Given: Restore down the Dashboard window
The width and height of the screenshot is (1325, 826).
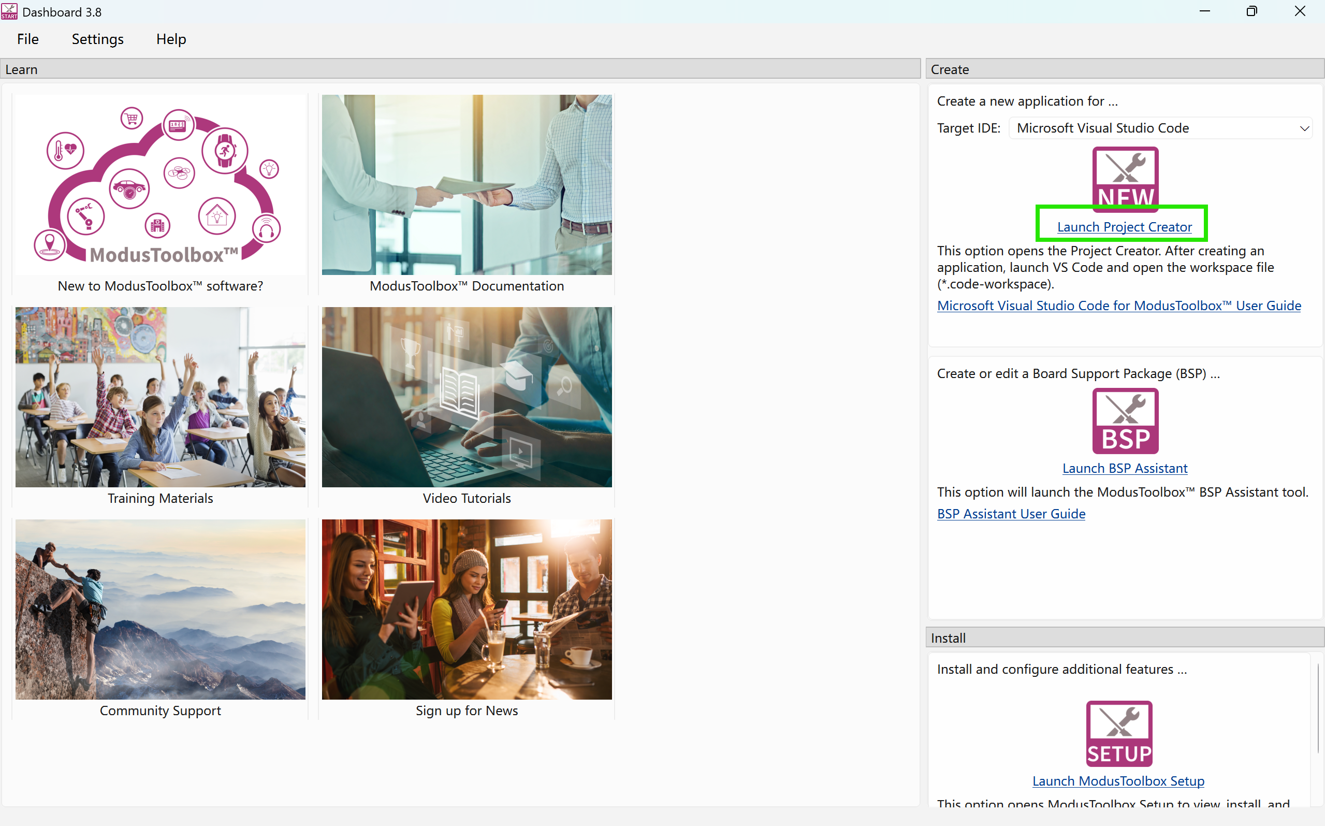Looking at the screenshot, I should pos(1252,11).
